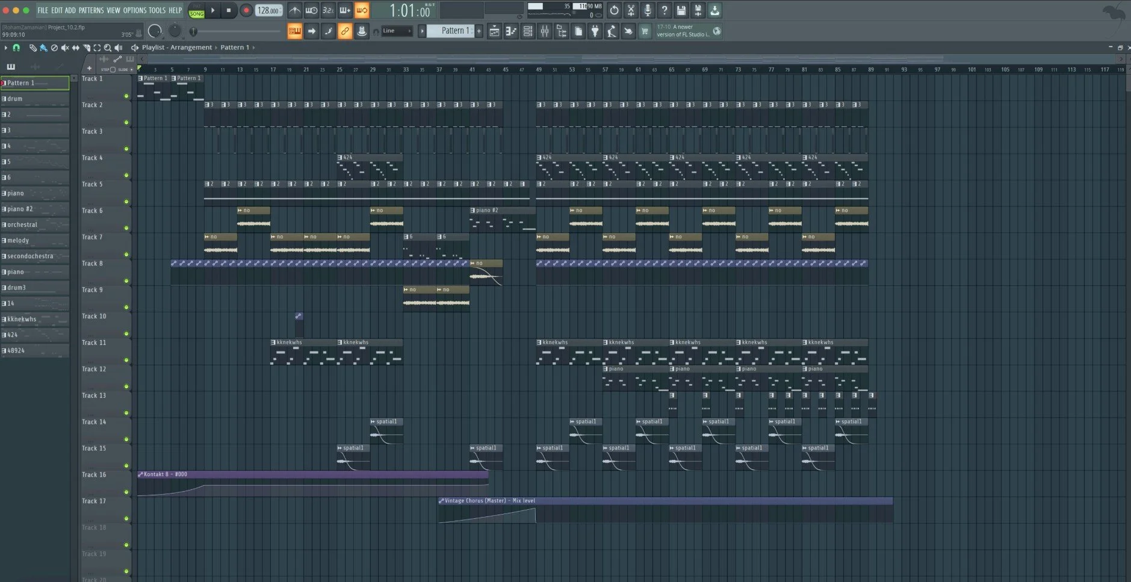Open the tempo field showing 128.000
The image size is (1131, 582).
(x=268, y=10)
